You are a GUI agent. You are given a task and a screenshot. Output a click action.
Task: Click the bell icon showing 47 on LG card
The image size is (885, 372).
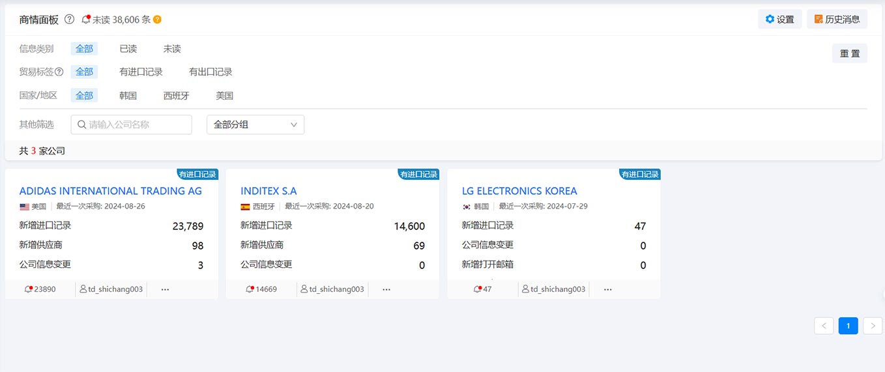[478, 289]
